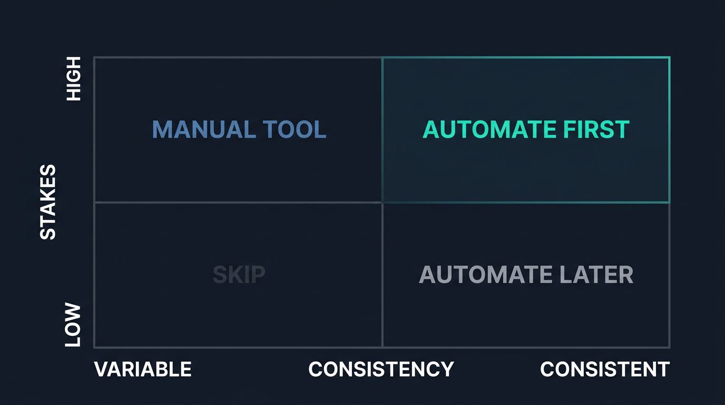Viewport: 725px width, 405px height.
Task: Click the VARIABLE axis endpoint label
Action: coord(143,369)
